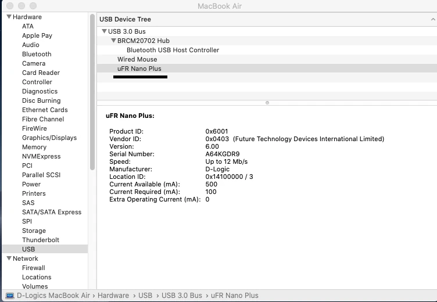Select Parallel SCSI in the sidebar
The image size is (437, 302).
(x=41, y=175)
